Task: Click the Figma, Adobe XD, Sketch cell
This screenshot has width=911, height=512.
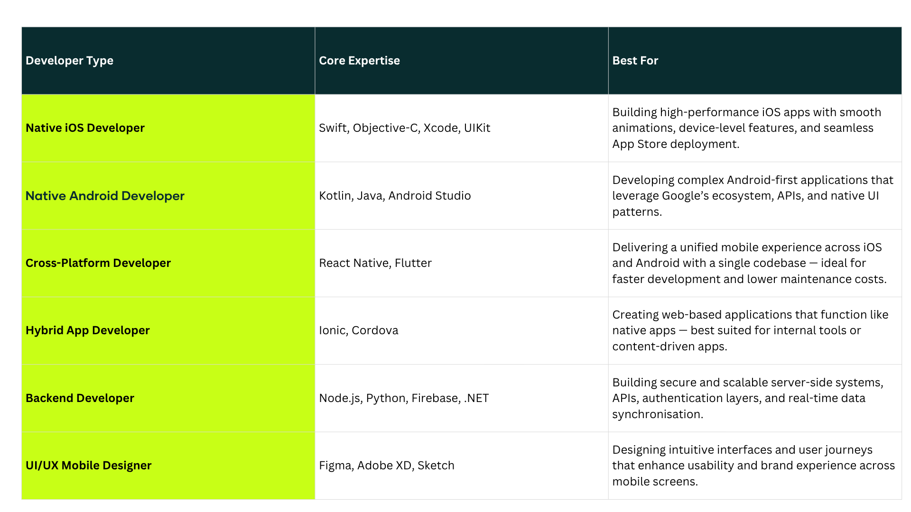Action: [x=387, y=466]
